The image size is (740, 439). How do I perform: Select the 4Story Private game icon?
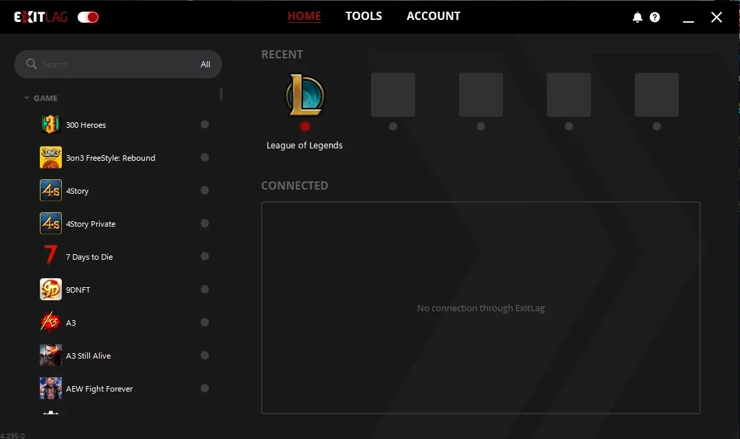click(50, 223)
